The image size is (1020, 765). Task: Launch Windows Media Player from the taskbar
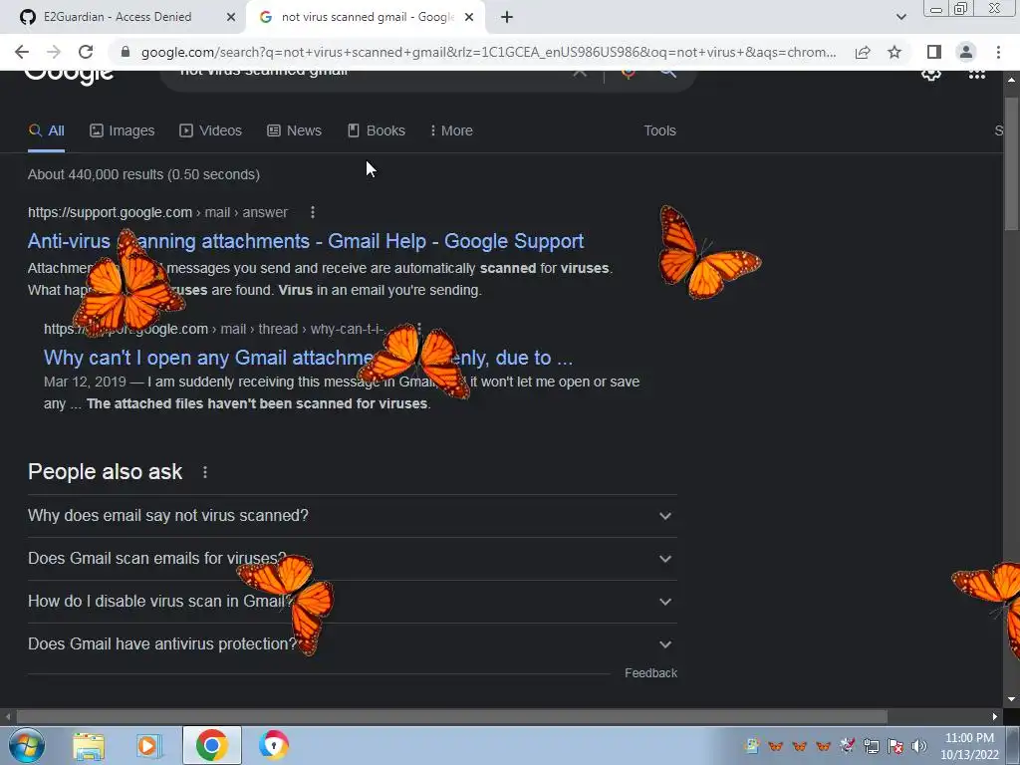(x=149, y=745)
